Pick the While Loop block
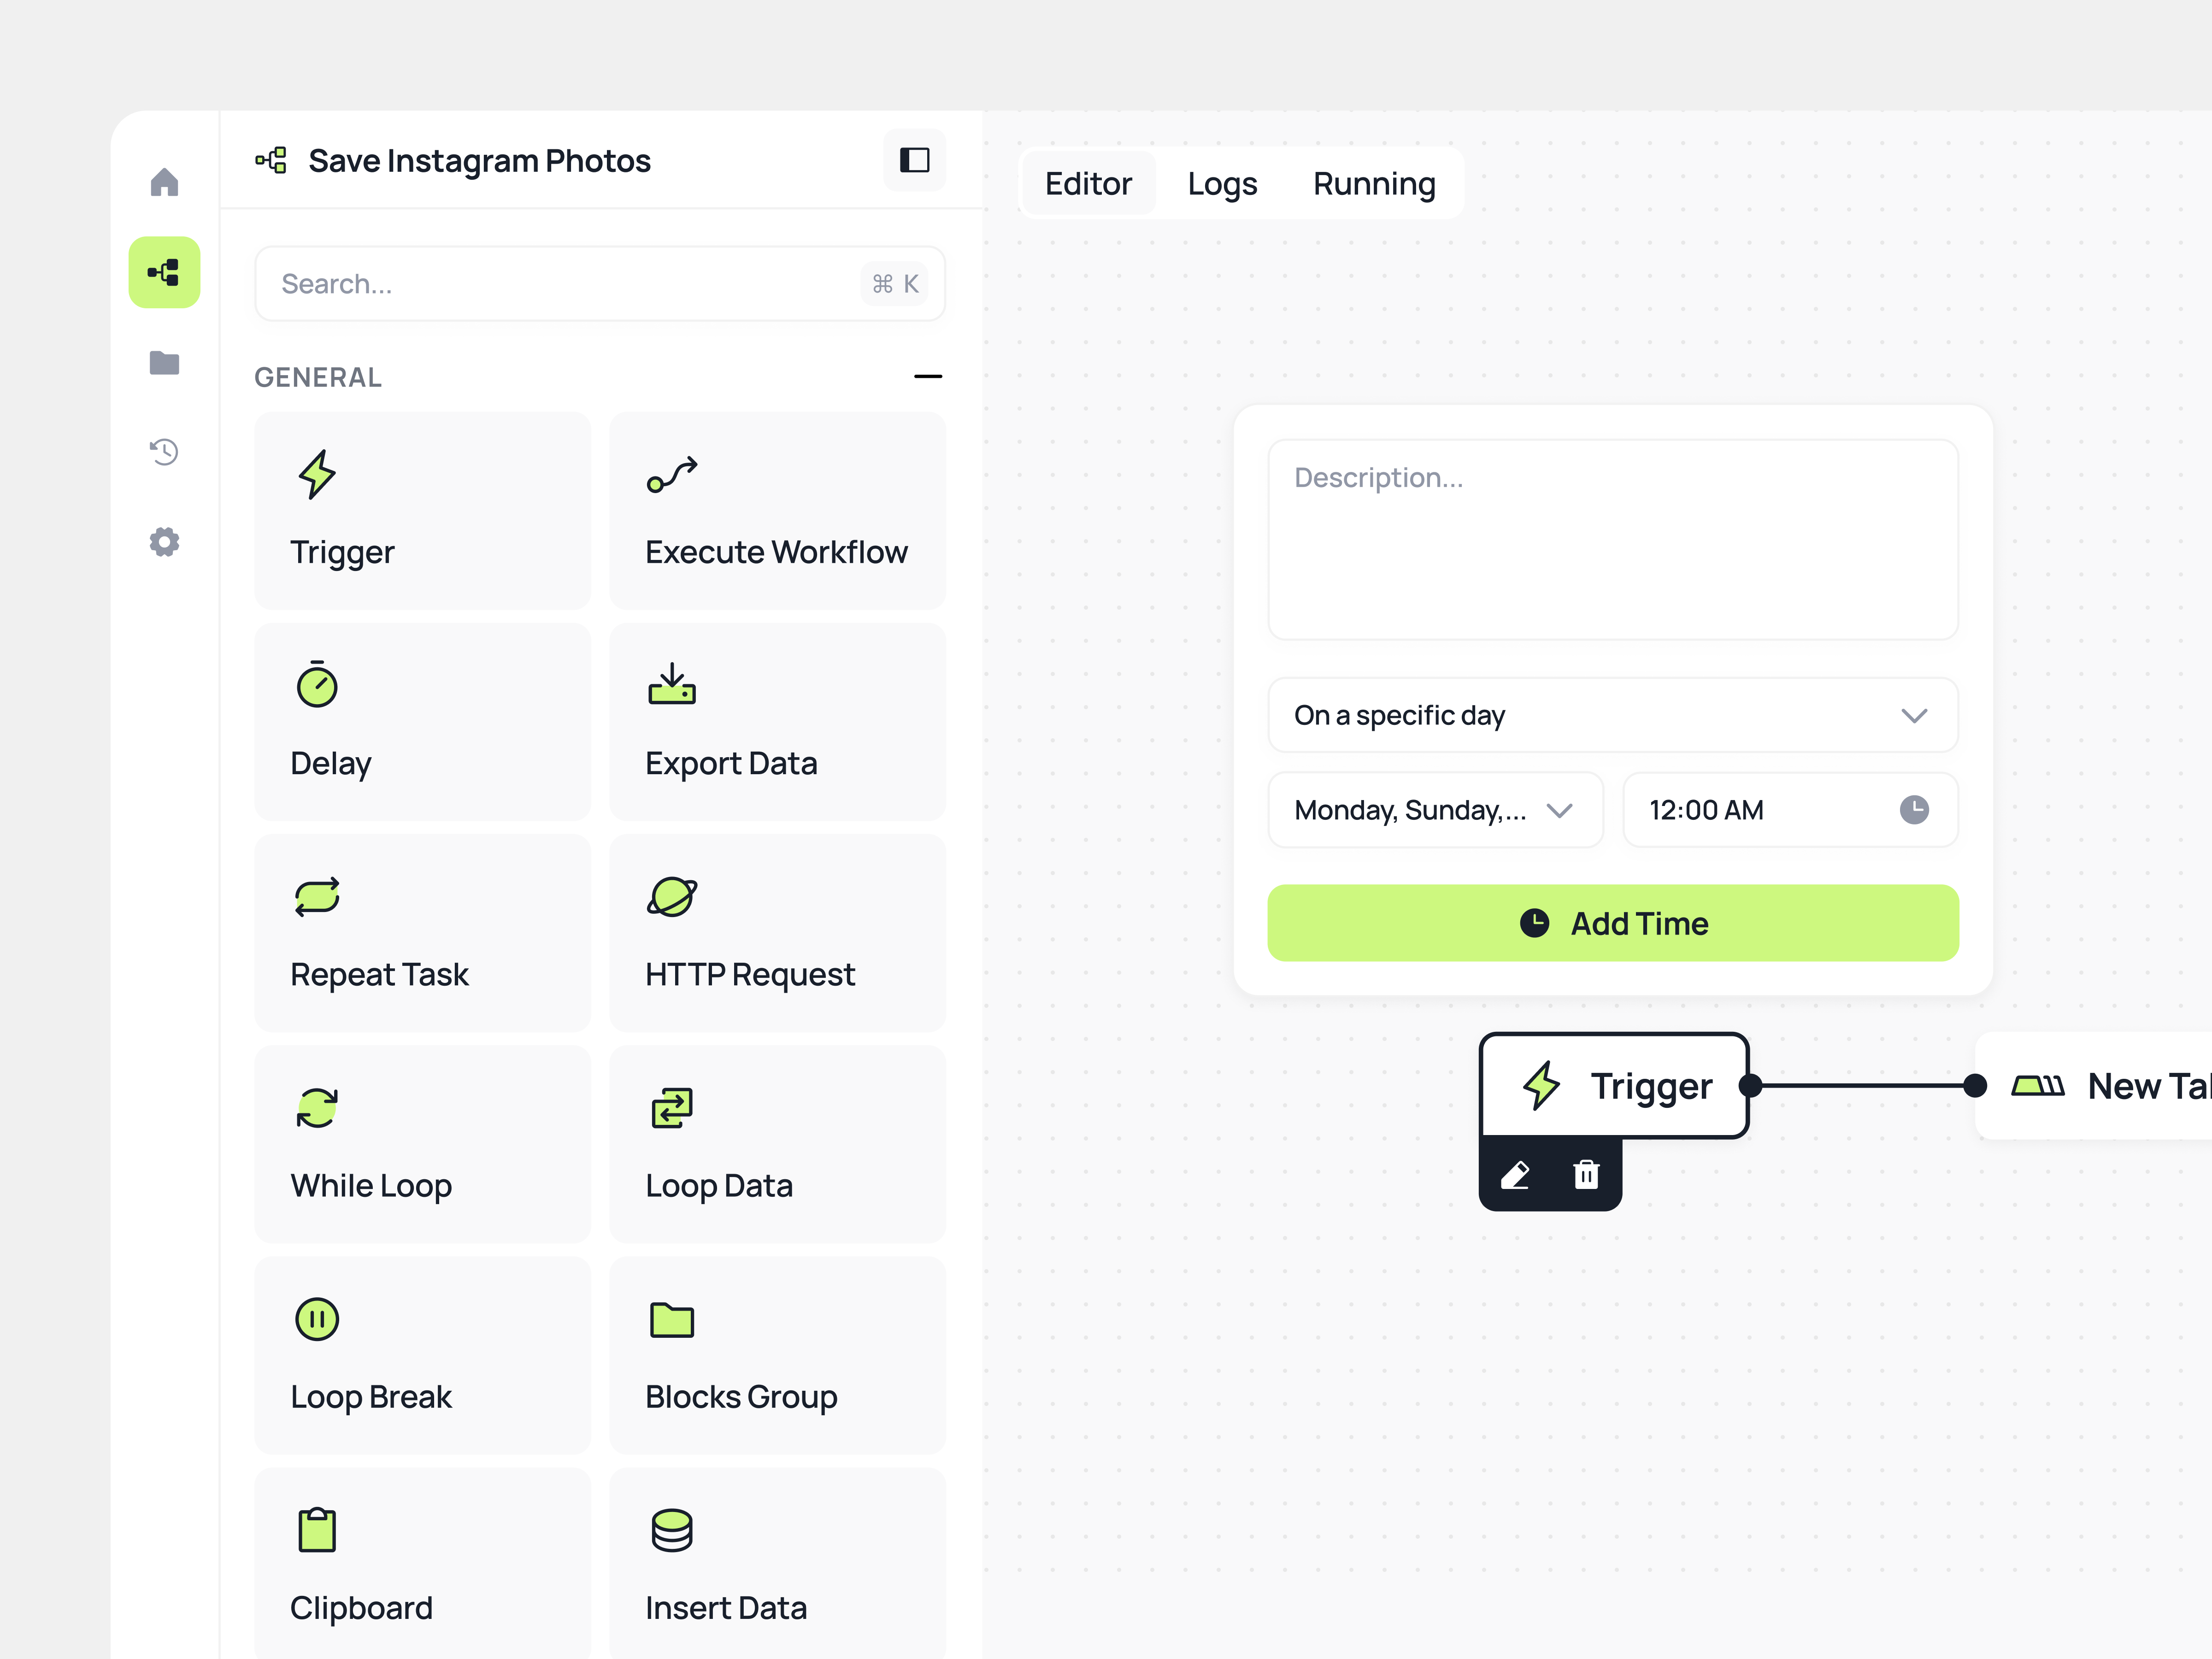 pyautogui.click(x=421, y=1144)
